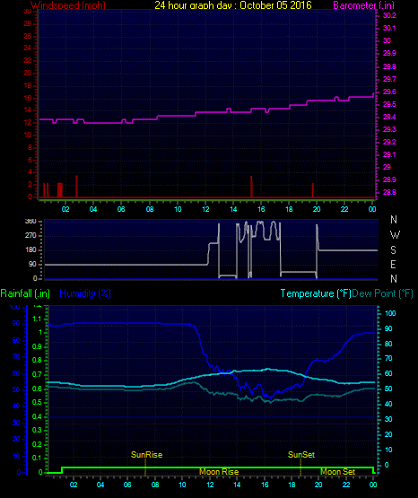418x498 pixels.
Task: Click the Barometer (.in) axis title
Action: coord(363,5)
